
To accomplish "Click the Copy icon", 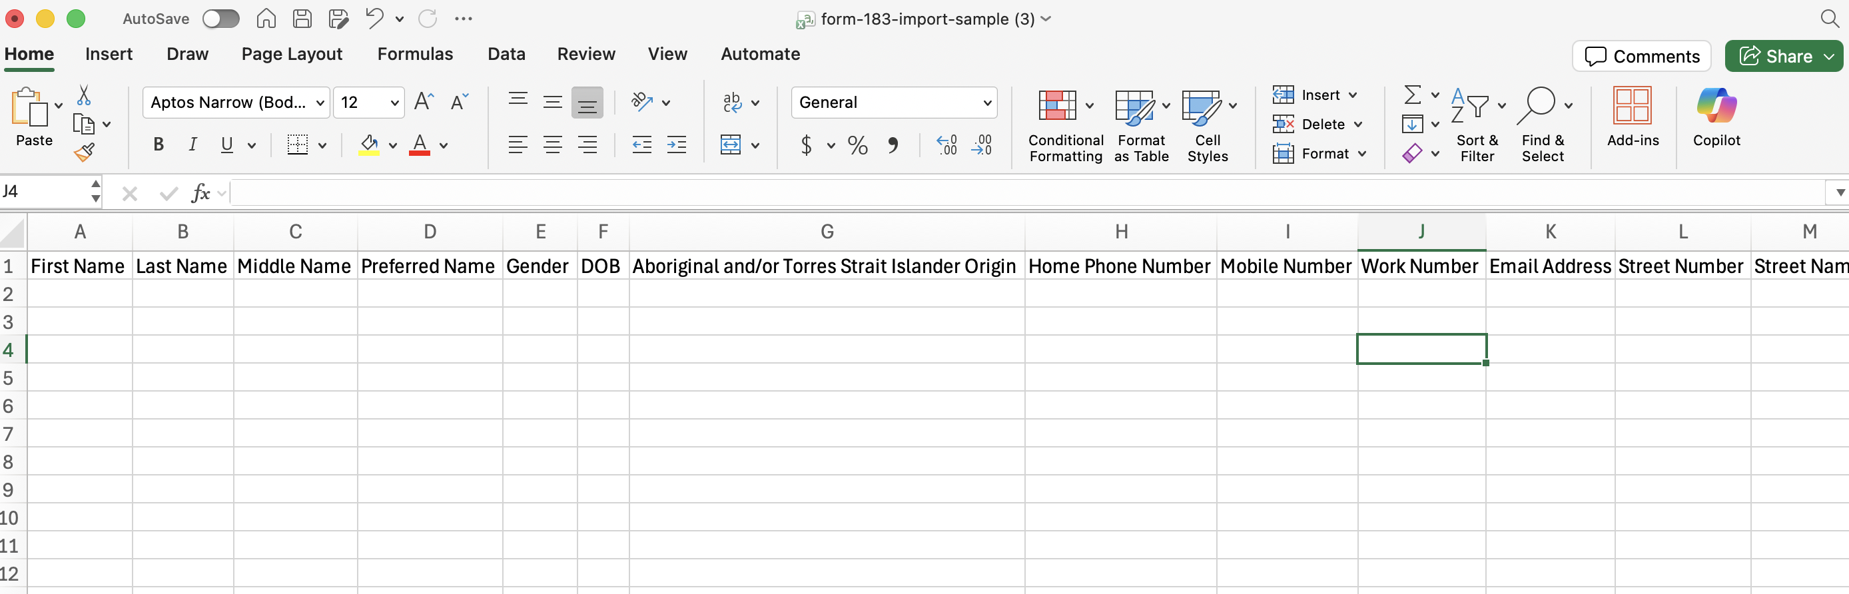I will click(x=84, y=124).
